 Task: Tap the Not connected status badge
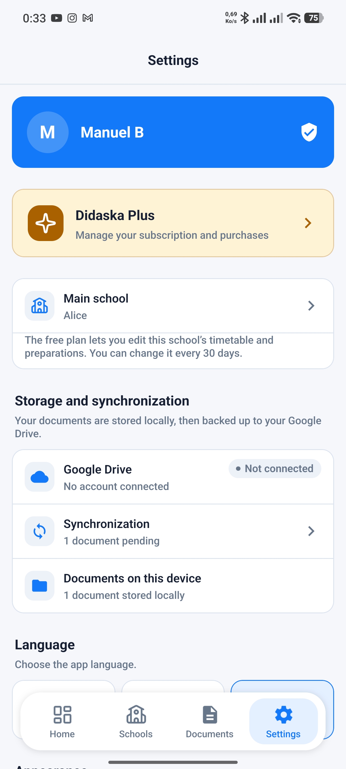[x=275, y=468]
